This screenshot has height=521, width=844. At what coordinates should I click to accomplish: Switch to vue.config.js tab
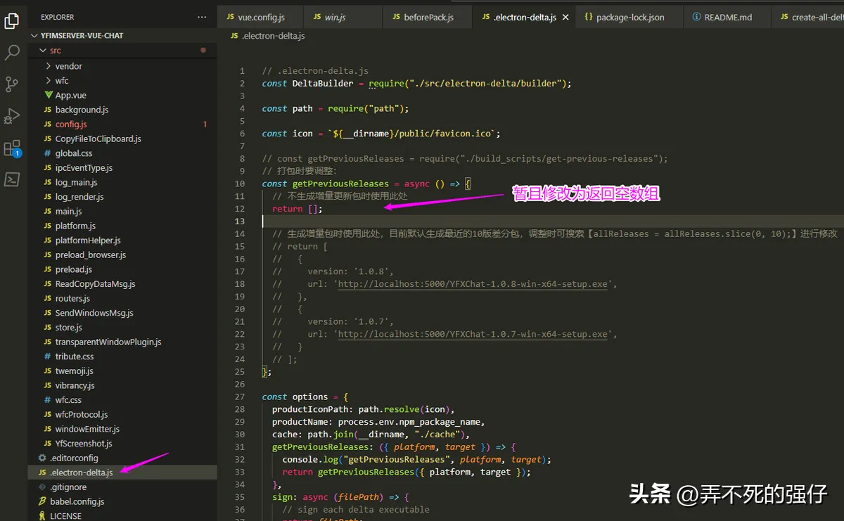point(261,17)
